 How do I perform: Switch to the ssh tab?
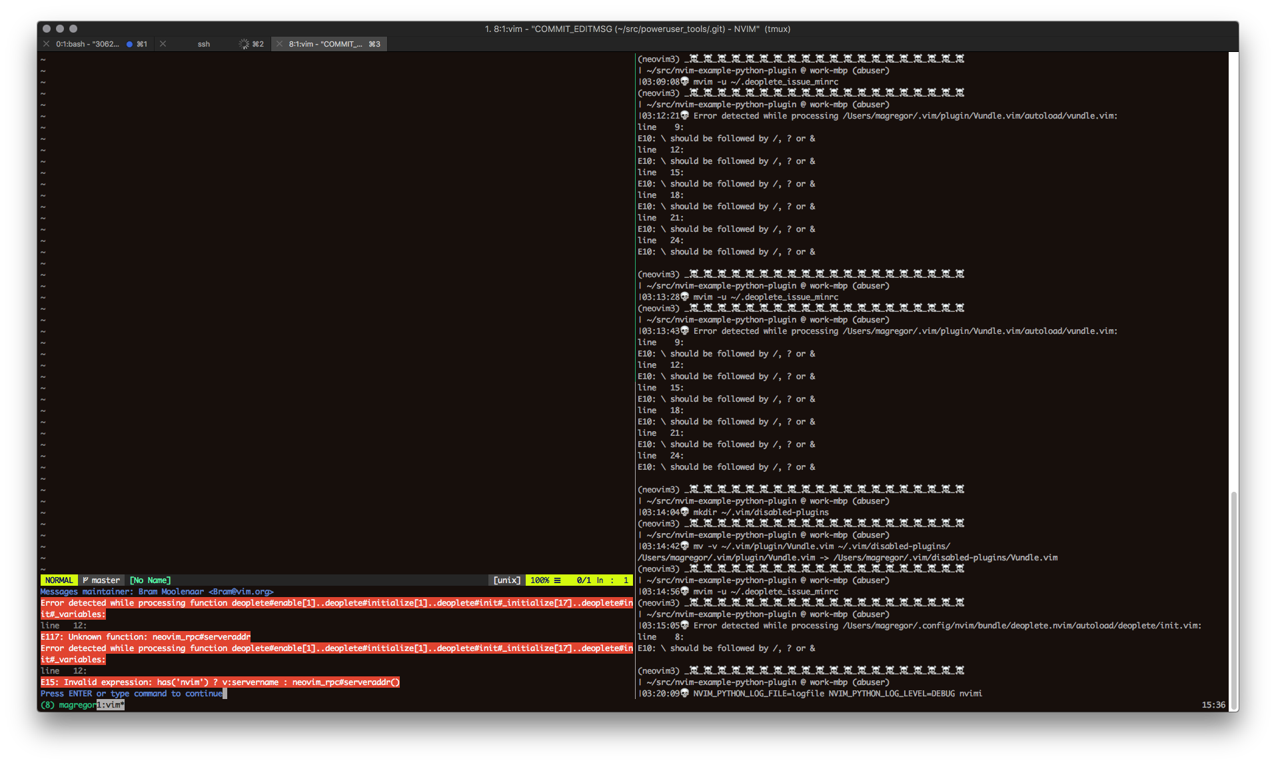[203, 44]
